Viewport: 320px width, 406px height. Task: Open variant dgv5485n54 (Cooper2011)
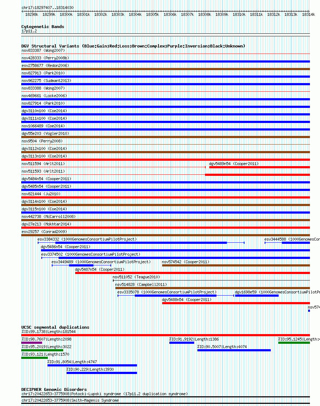pyautogui.click(x=46, y=186)
